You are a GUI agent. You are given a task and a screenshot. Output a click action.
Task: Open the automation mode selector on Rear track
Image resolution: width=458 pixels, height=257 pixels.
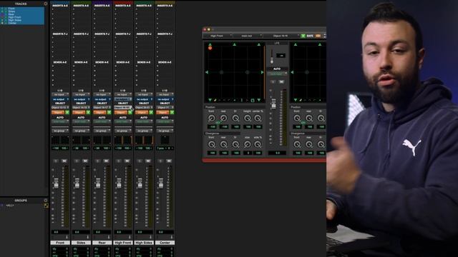coord(102,121)
